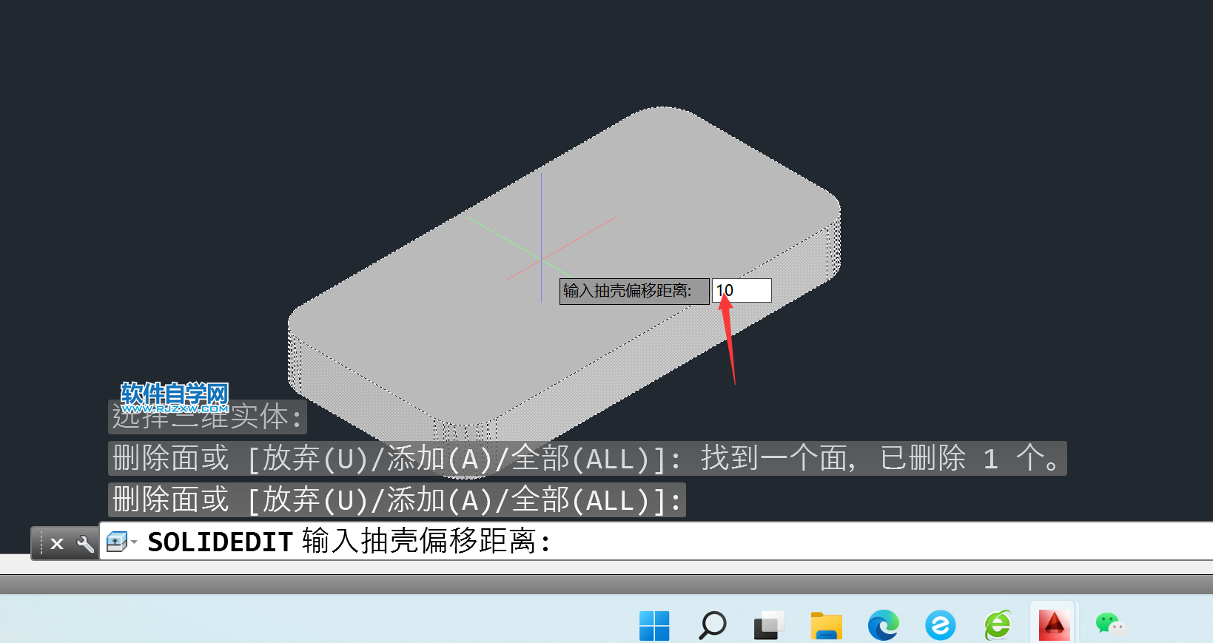Click the last '删除面或 [放弃(U)/添加(A)/全部(ALL)]:' line
This screenshot has height=643, width=1213.
397,499
